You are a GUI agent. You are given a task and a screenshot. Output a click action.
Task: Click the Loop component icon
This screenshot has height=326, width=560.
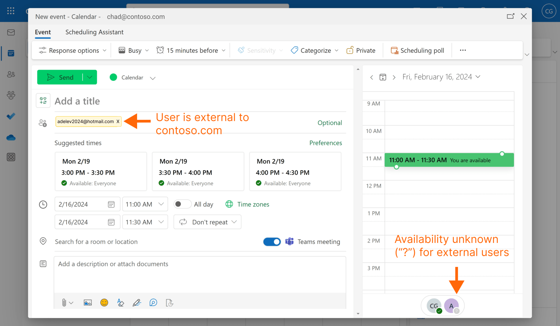pyautogui.click(x=153, y=302)
